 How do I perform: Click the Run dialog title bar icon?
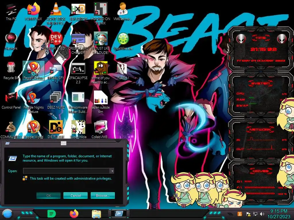click(7, 143)
